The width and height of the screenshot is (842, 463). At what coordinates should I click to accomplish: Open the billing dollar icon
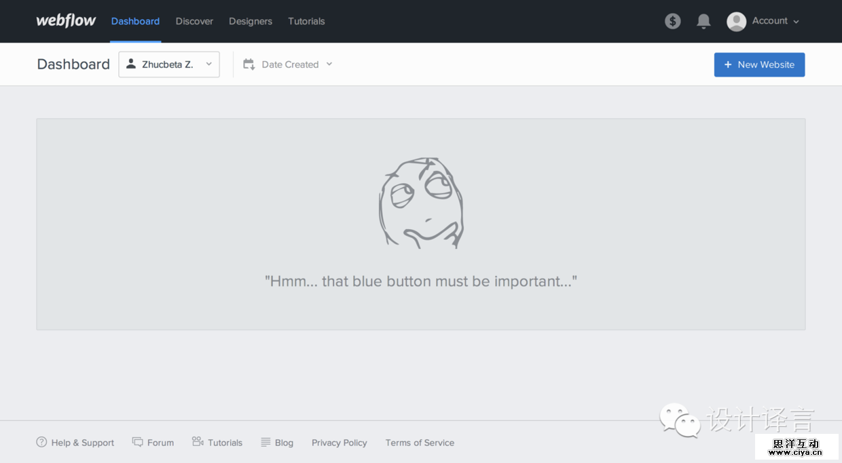coord(672,21)
